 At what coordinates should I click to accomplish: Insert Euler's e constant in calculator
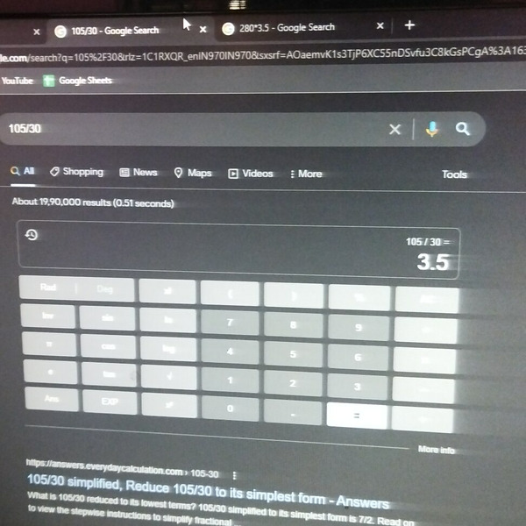(x=50, y=372)
